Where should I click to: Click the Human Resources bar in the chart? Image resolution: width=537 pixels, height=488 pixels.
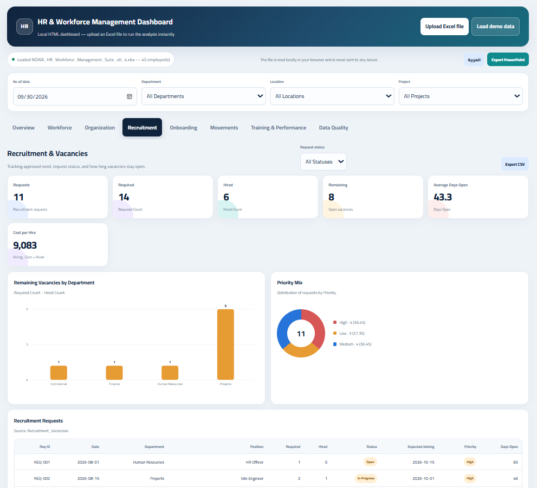click(x=170, y=373)
